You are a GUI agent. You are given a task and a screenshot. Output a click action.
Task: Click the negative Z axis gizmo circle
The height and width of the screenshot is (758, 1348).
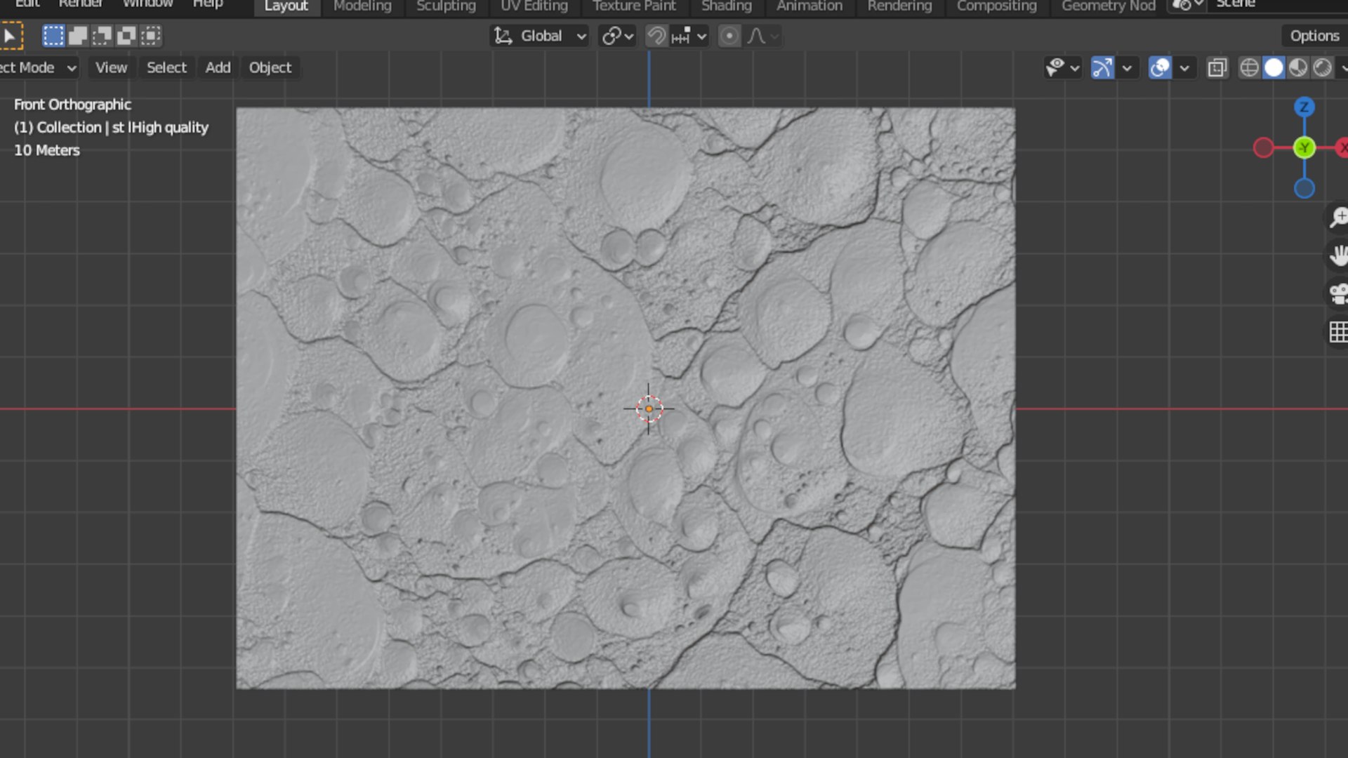pos(1304,188)
